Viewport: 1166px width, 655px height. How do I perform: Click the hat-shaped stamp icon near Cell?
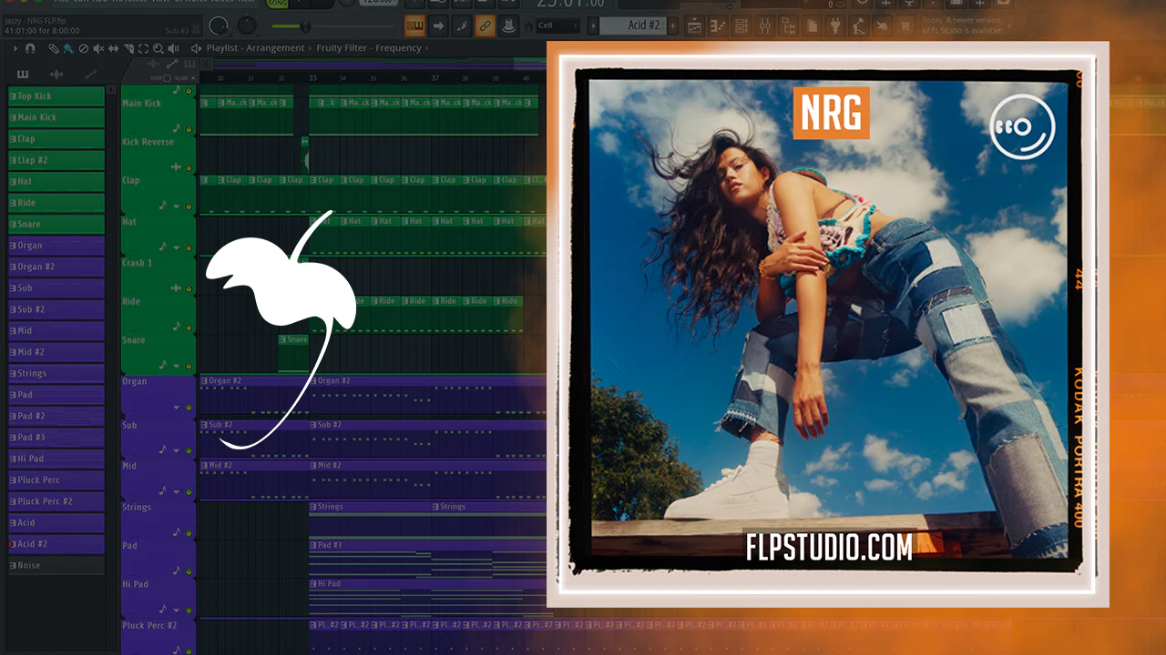(x=508, y=25)
